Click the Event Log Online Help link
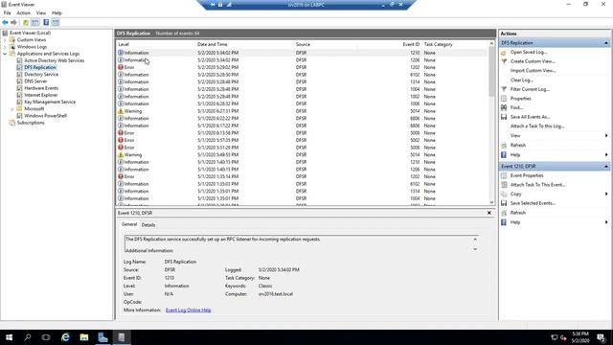 pyautogui.click(x=188, y=310)
